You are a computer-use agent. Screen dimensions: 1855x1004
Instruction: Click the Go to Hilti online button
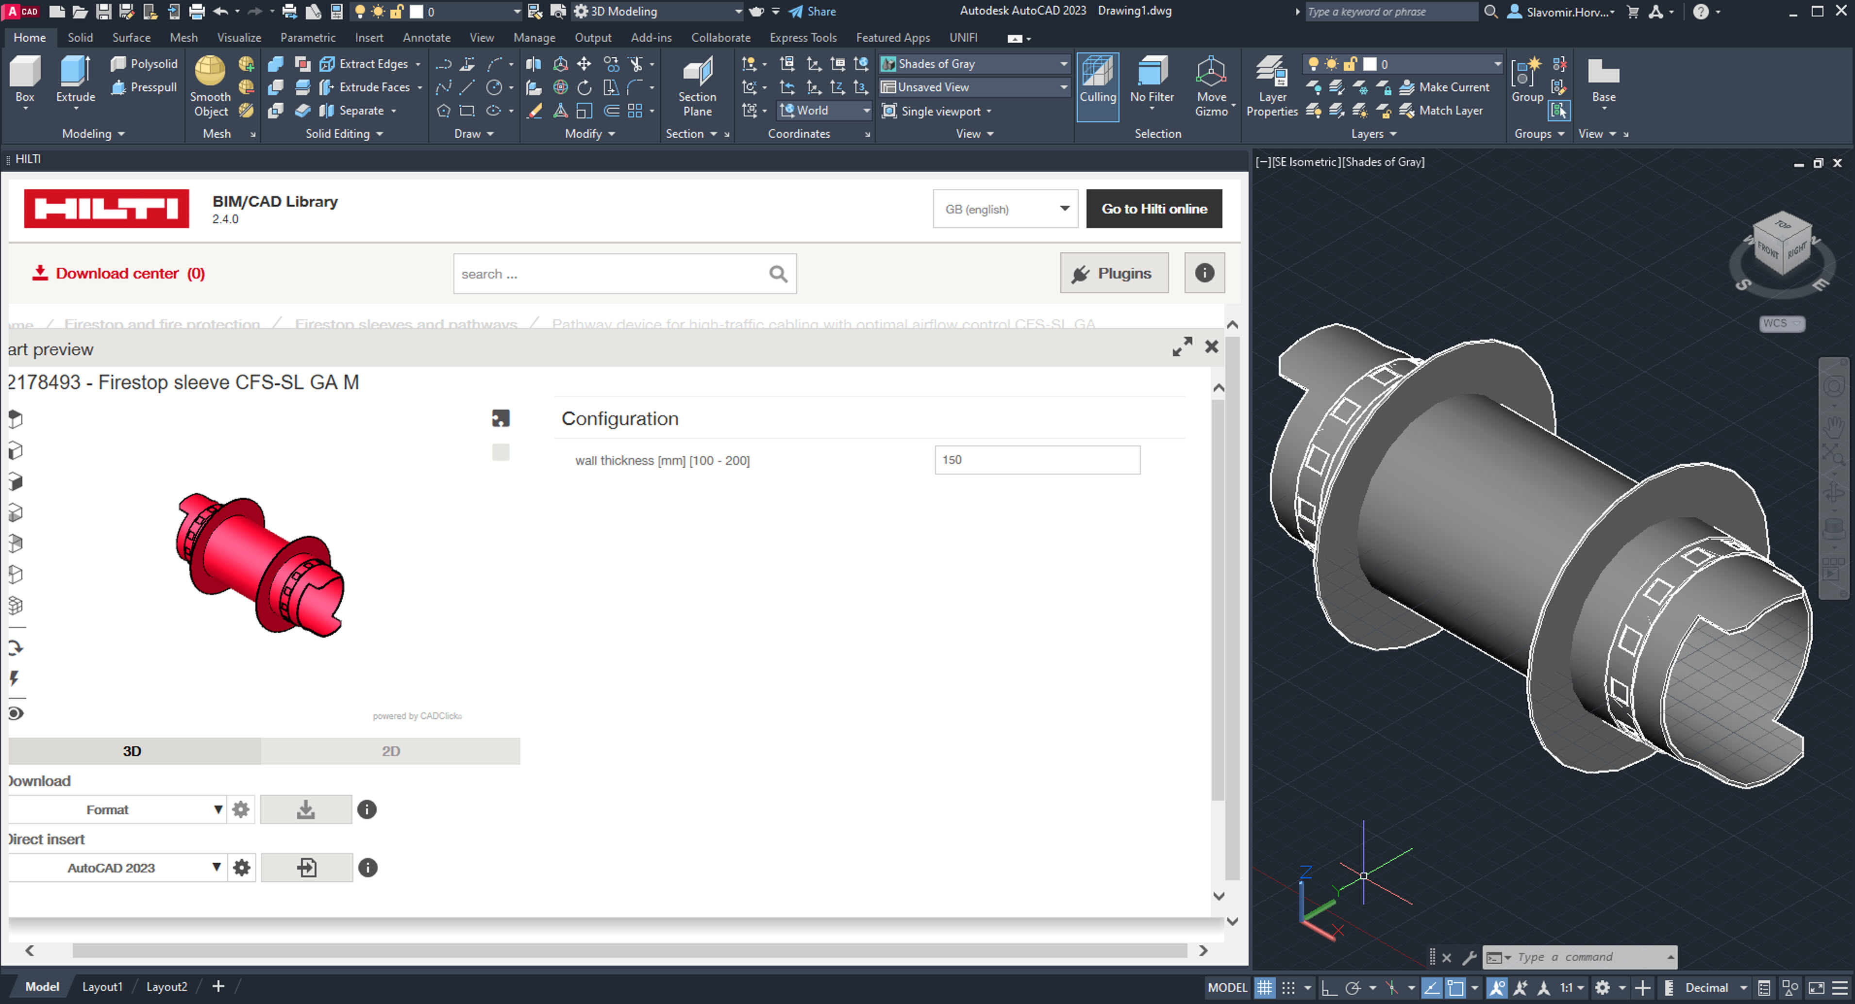pos(1153,209)
